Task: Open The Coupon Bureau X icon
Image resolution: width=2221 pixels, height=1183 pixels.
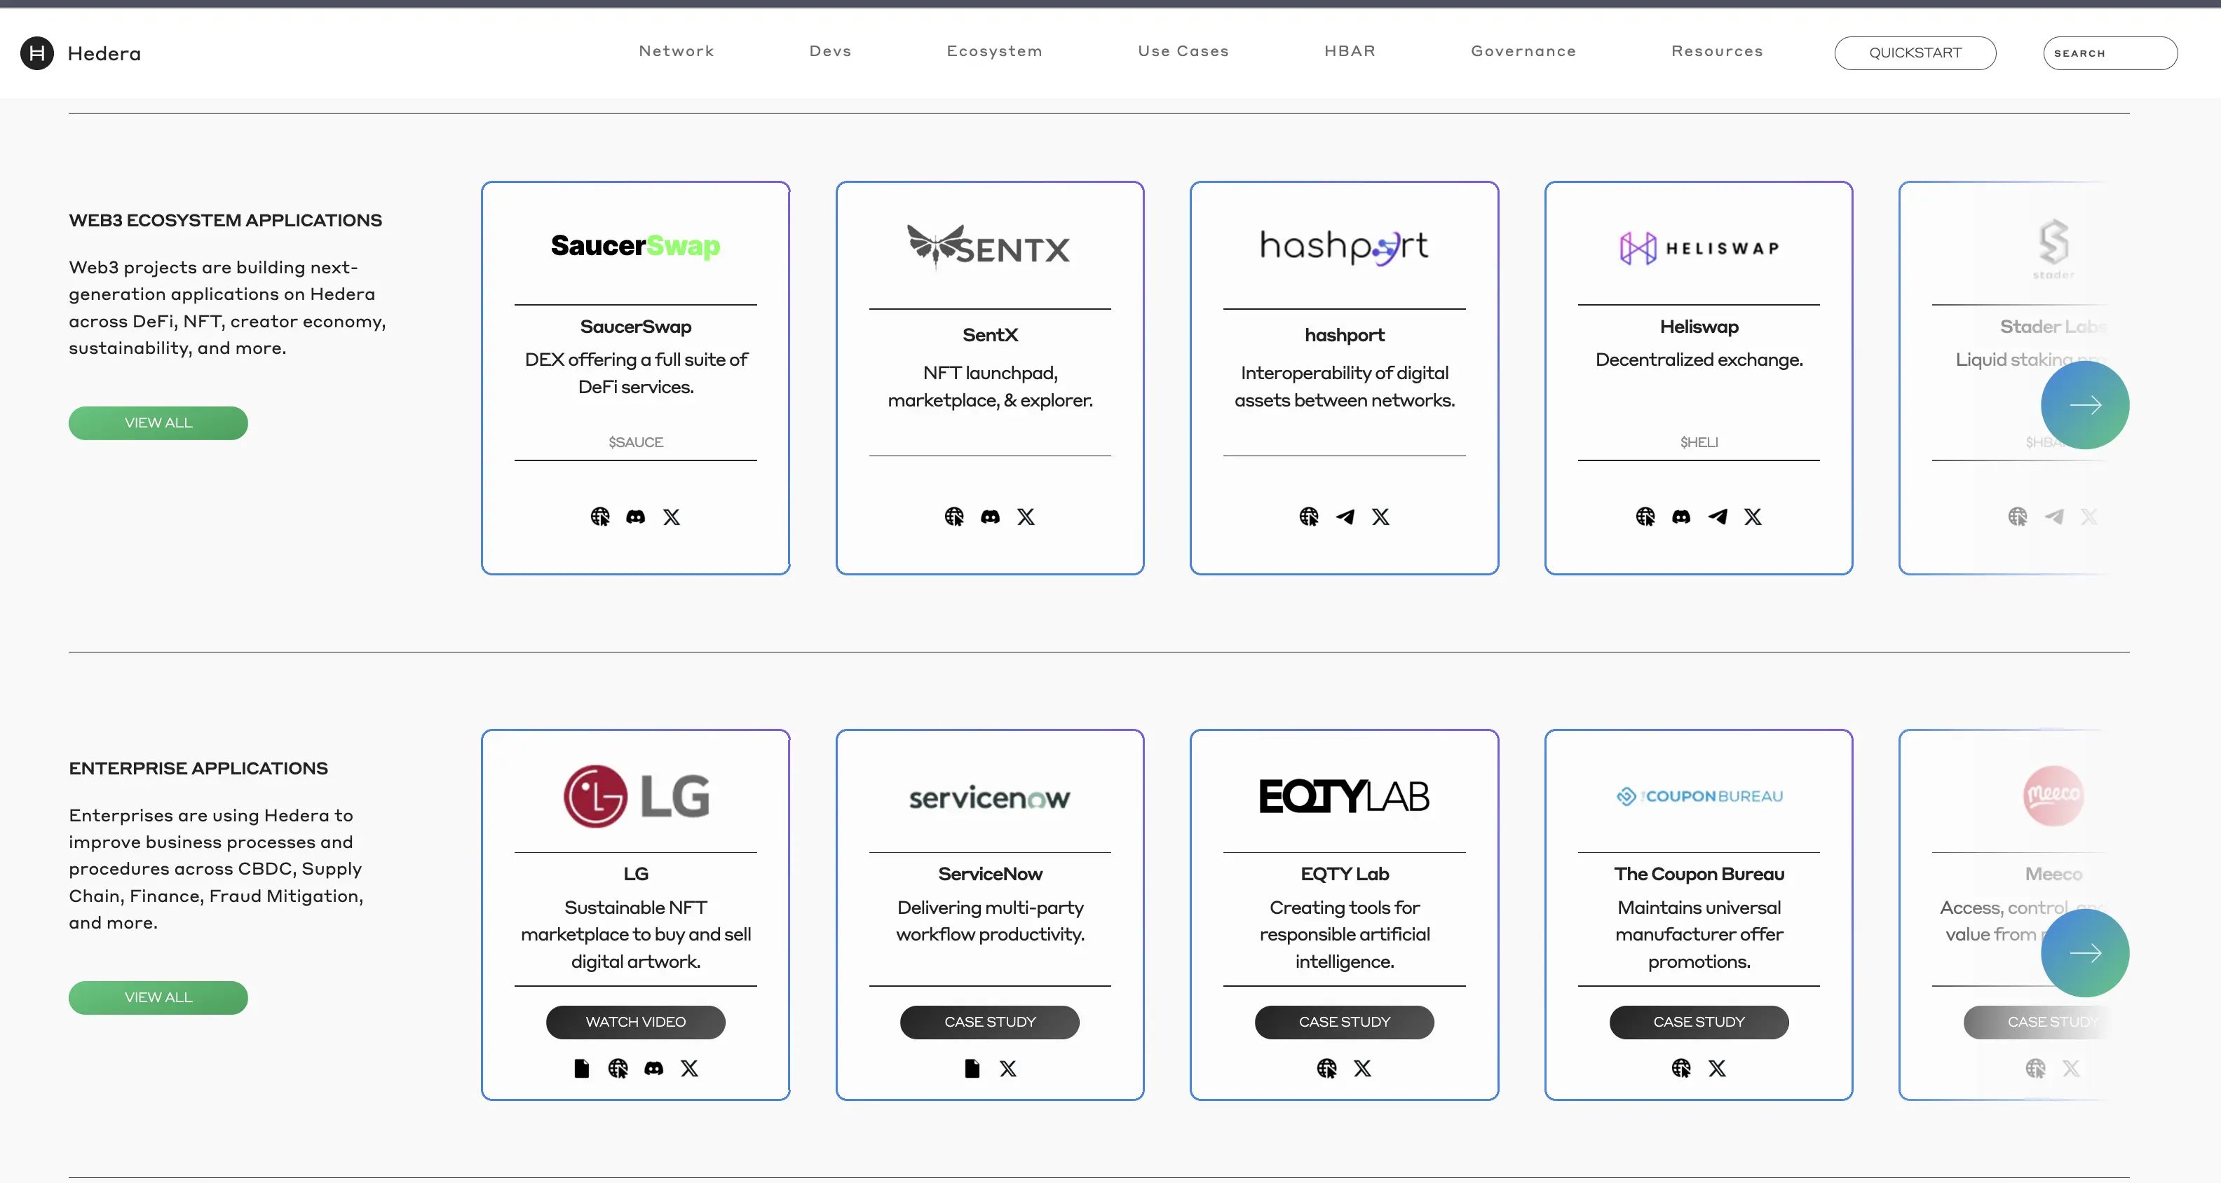Action: tap(1718, 1068)
